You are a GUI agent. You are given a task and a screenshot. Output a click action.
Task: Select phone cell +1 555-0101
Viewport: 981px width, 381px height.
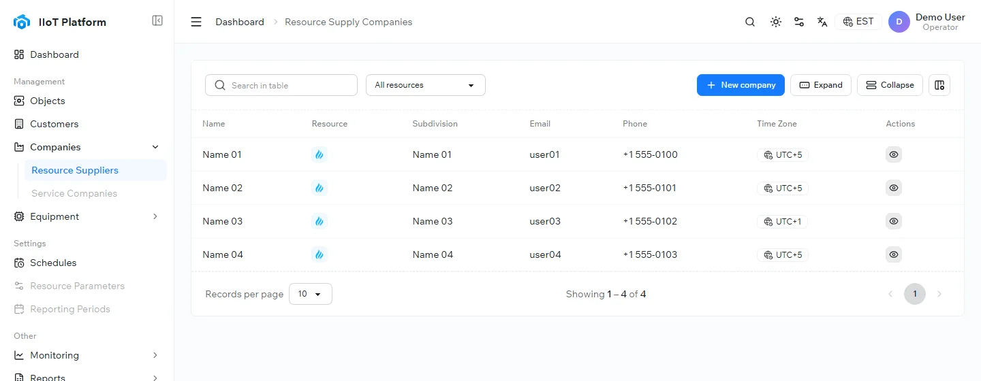[x=650, y=188]
